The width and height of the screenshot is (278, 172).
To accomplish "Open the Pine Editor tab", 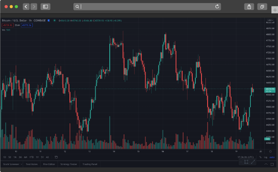I will tap(49, 164).
